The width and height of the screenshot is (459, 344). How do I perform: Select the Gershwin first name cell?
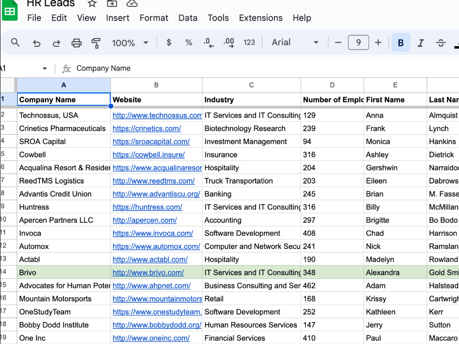[x=395, y=167]
